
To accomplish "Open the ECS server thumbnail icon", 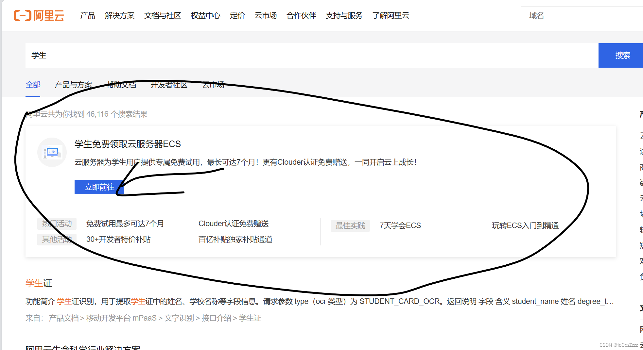I will pyautogui.click(x=52, y=152).
